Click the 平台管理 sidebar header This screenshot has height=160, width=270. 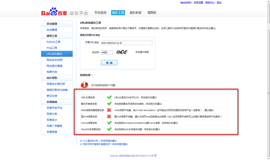[x=57, y=24]
